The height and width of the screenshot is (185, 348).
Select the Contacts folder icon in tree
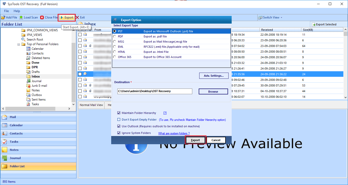[x=28, y=53]
